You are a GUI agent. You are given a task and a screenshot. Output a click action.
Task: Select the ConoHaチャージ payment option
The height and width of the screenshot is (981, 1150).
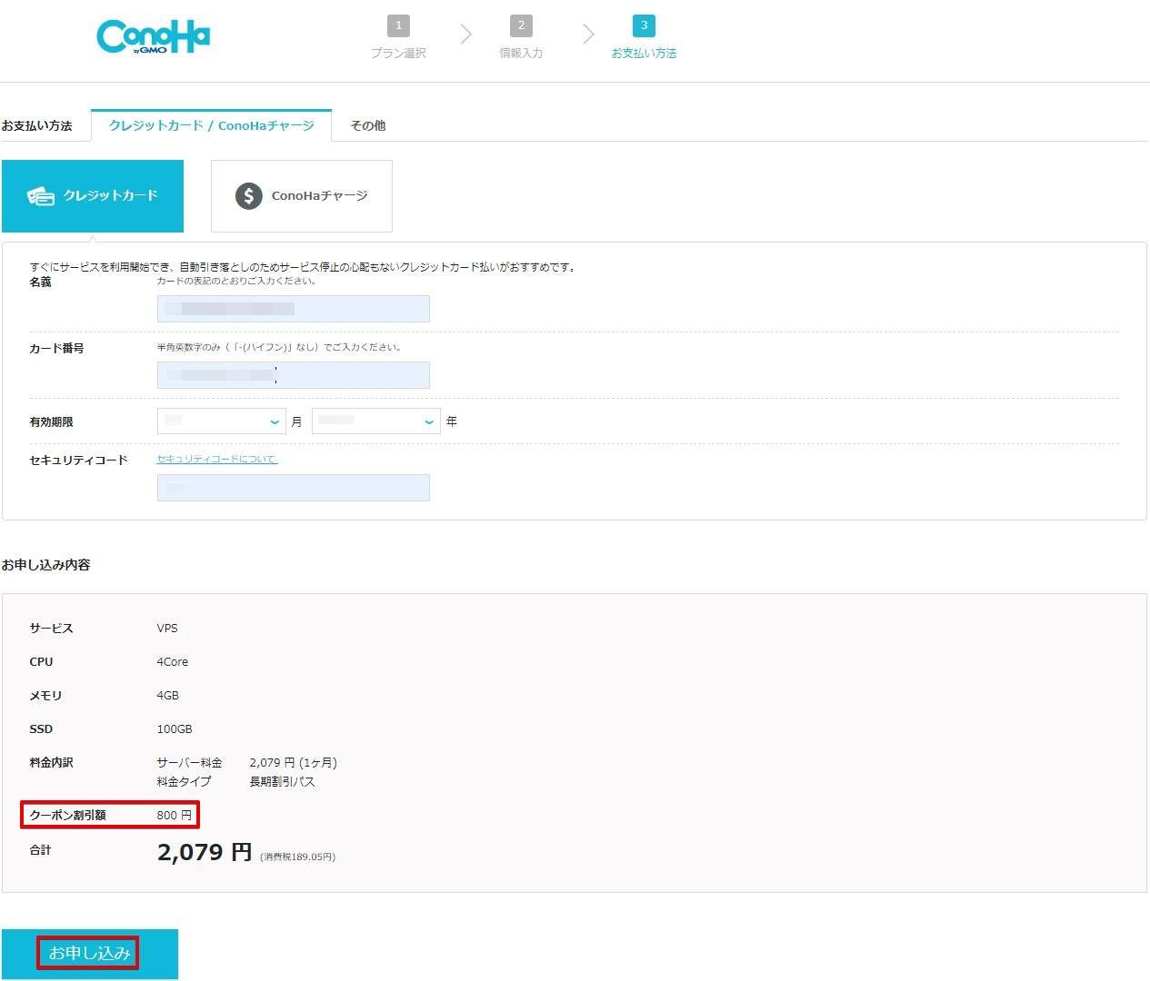tap(302, 196)
